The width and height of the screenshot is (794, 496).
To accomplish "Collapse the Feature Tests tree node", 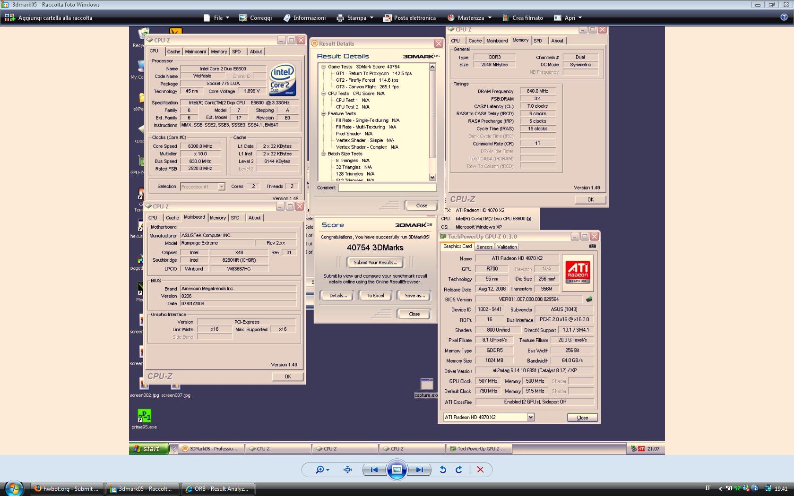I will point(324,113).
